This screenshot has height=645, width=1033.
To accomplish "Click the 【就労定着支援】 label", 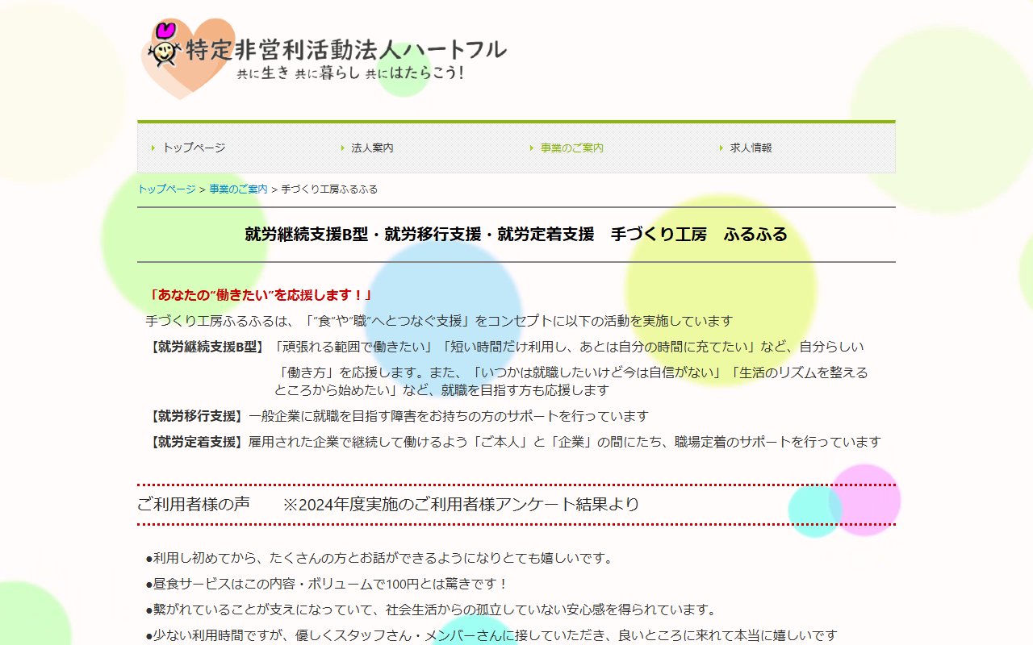I will (x=196, y=442).
